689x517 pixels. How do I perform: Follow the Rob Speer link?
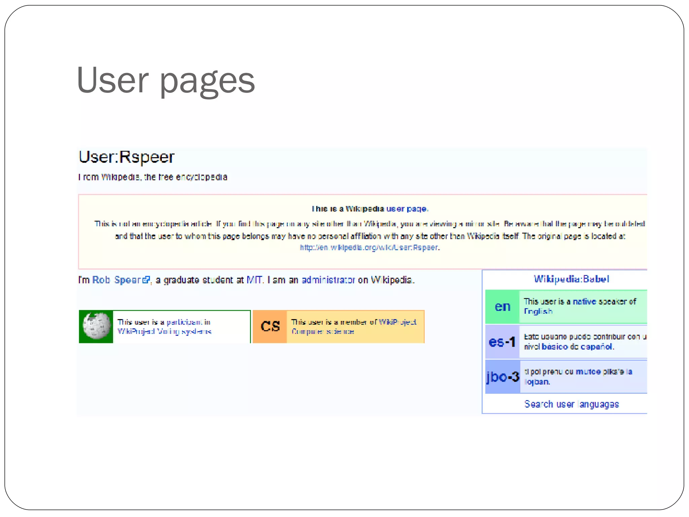tap(116, 280)
